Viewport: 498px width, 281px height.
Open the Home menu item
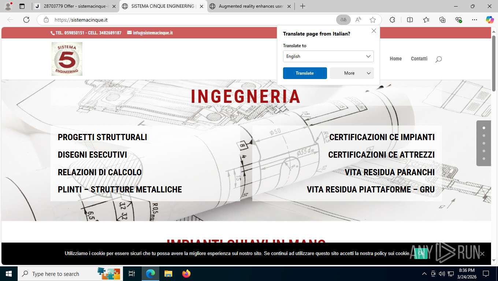[x=395, y=59]
